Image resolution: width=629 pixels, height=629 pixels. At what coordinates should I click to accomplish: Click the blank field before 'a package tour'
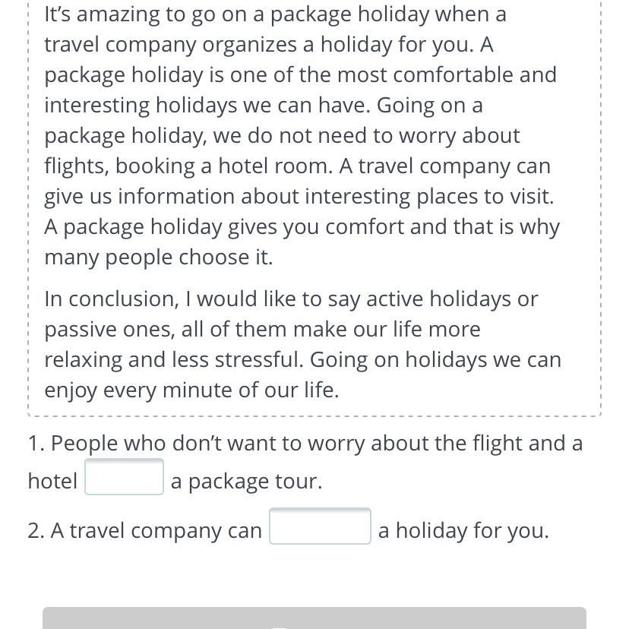click(124, 476)
